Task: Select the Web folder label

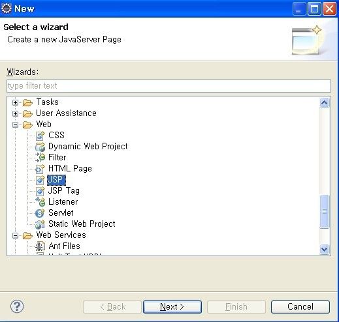Action: click(44, 124)
